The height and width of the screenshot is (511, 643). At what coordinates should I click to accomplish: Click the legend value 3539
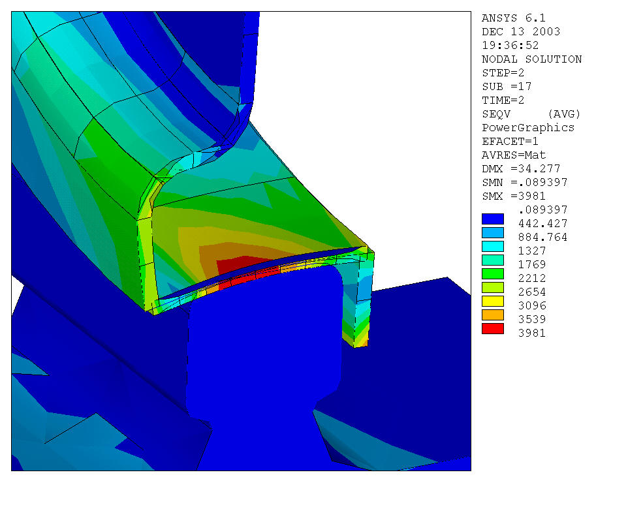pos(532,320)
